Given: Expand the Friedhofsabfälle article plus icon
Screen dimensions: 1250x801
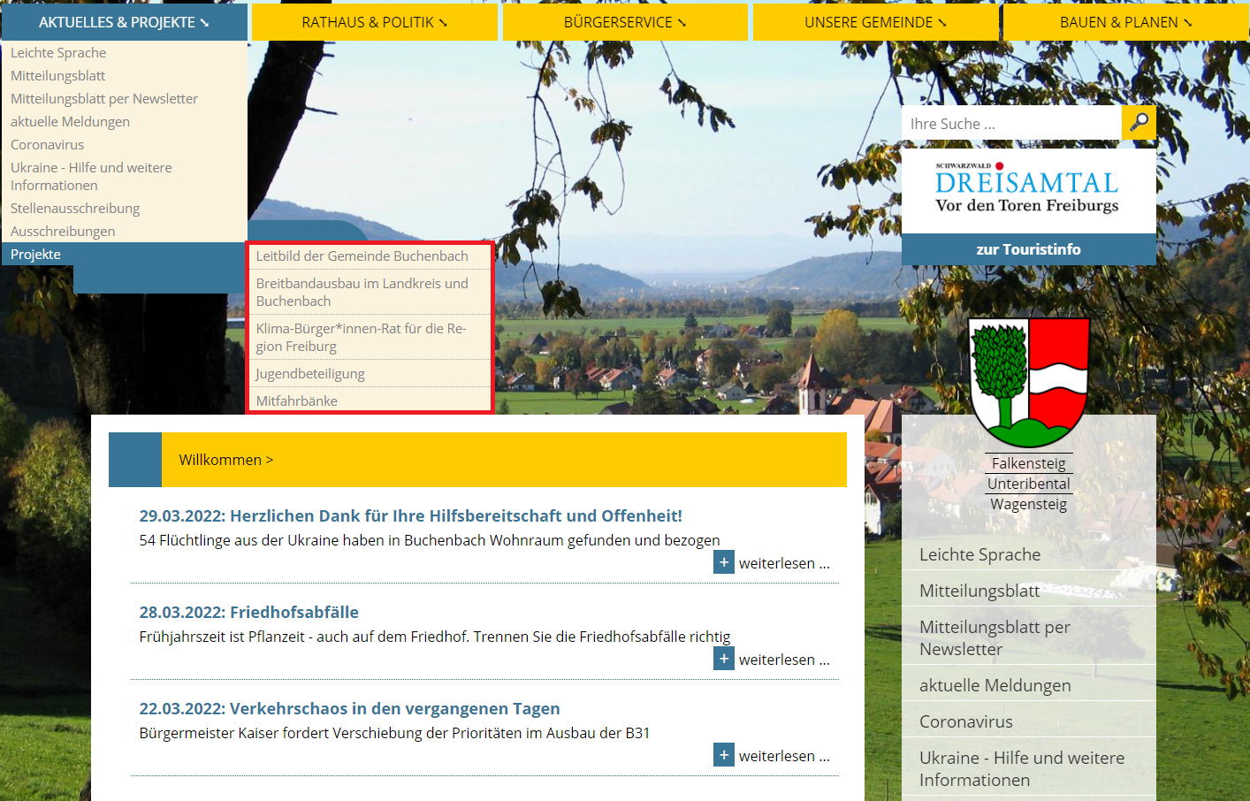Looking at the screenshot, I should tap(723, 659).
